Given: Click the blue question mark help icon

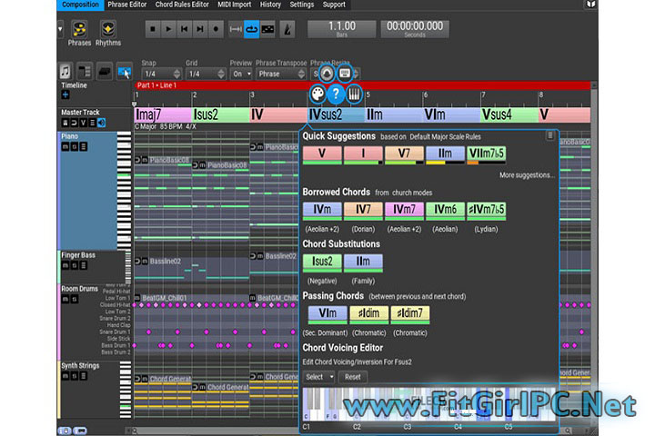Looking at the screenshot, I should coord(336,94).
